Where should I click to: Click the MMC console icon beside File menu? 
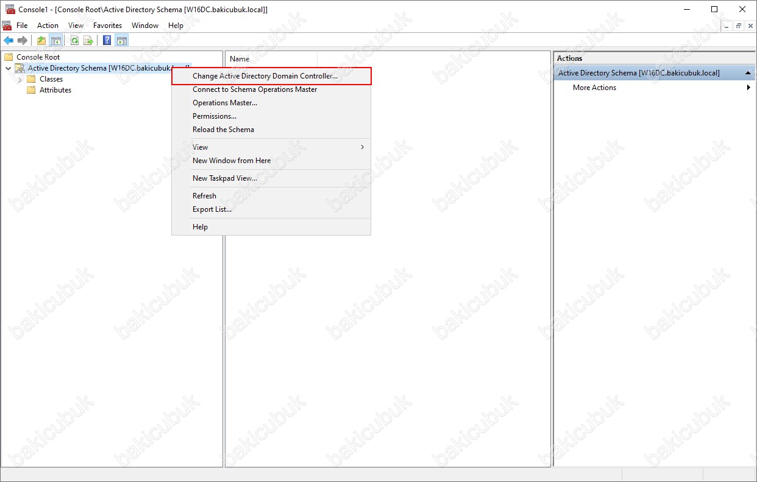point(7,26)
